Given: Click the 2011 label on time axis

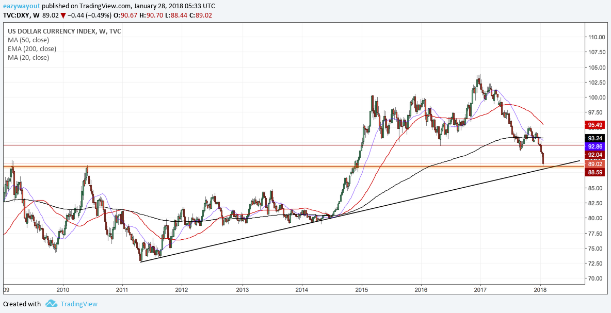Looking at the screenshot, I should coord(122,290).
